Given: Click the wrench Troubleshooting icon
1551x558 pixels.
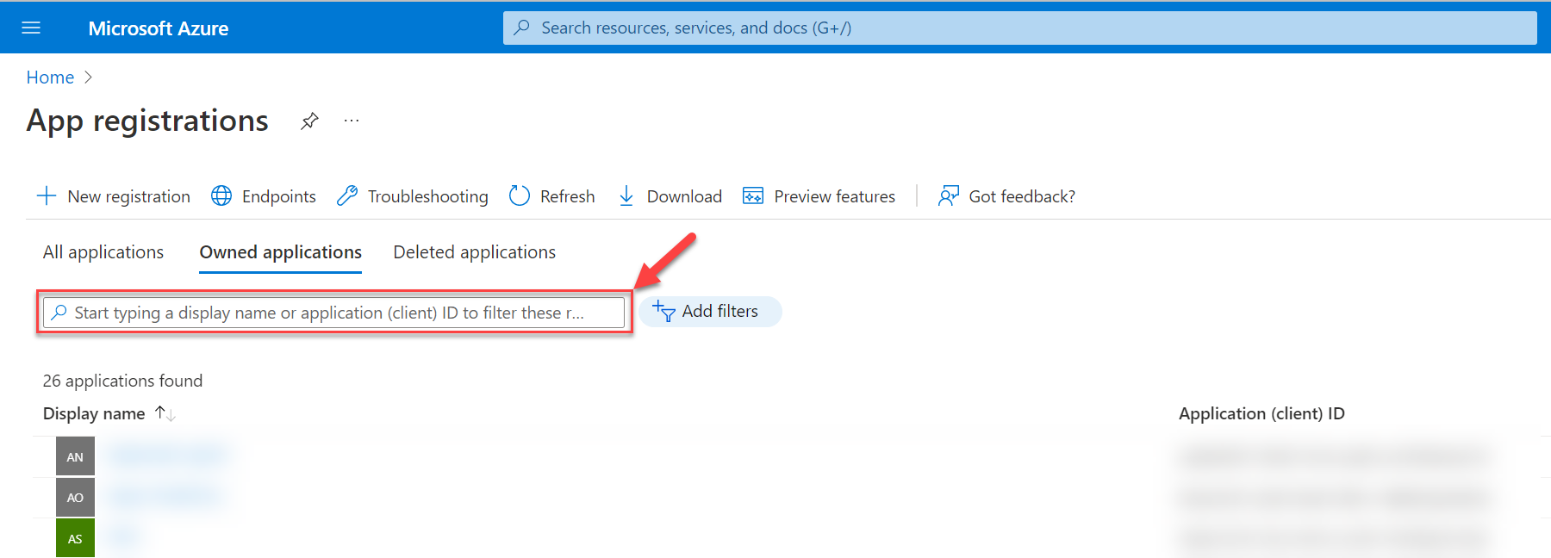Looking at the screenshot, I should (x=347, y=196).
